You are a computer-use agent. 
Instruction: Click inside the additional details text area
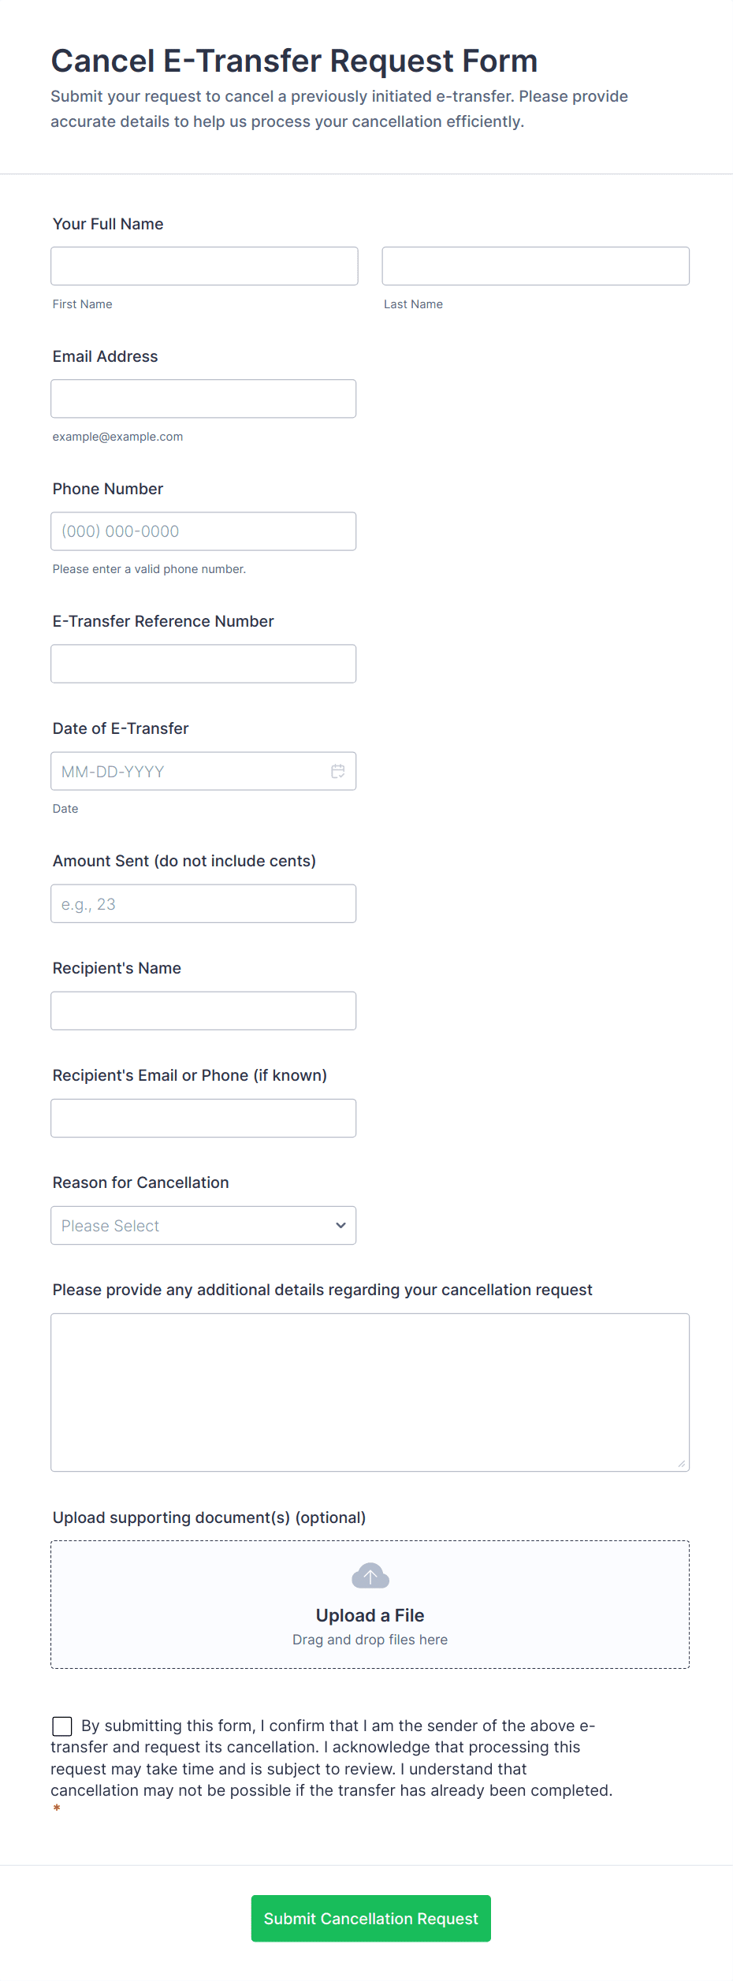point(370,1391)
